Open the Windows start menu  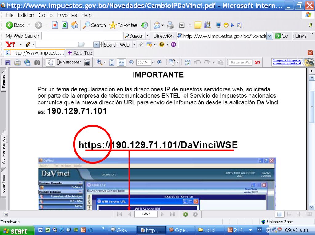(17, 230)
